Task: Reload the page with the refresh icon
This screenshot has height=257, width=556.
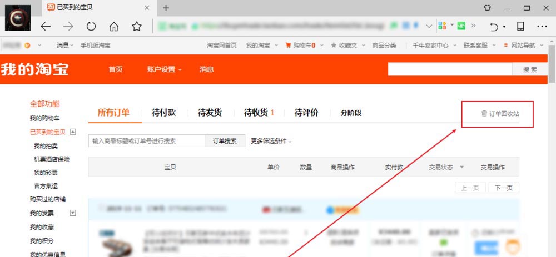Action: [x=91, y=26]
